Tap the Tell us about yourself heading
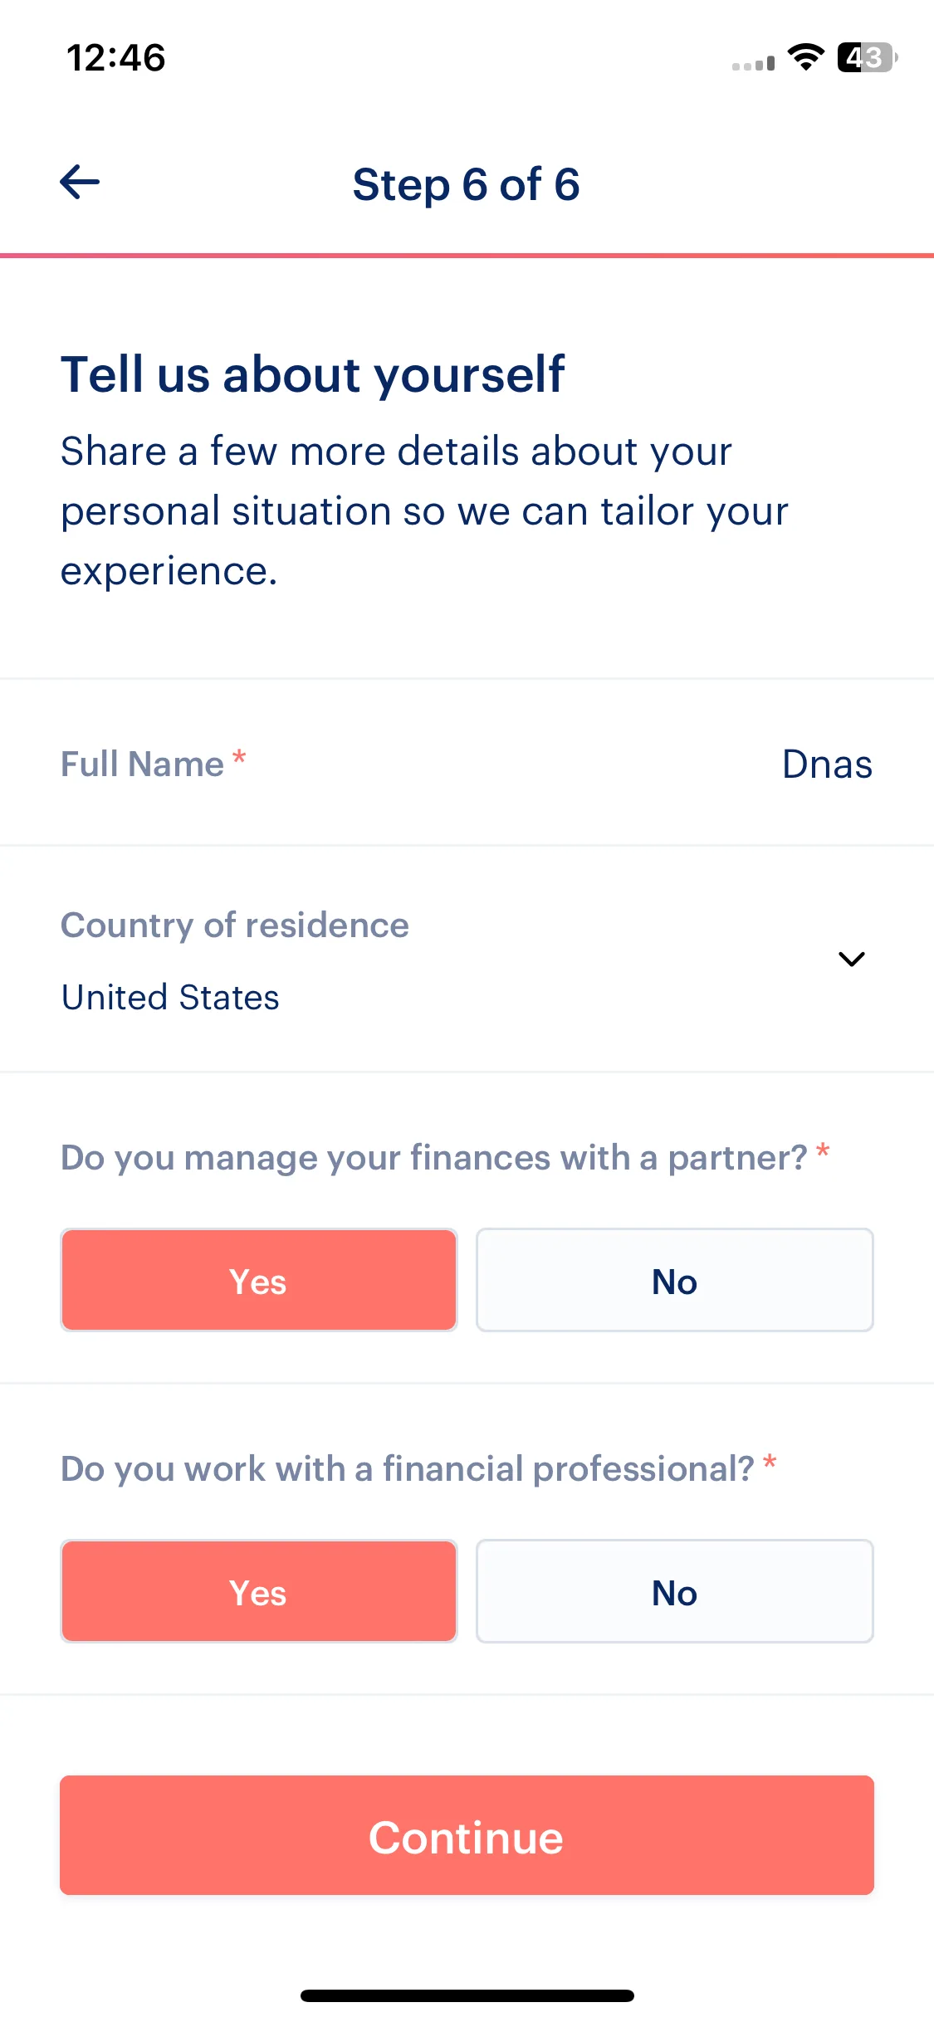Viewport: 934px width, 2022px height. (313, 374)
